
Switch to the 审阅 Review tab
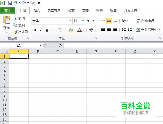(x=99, y=10)
